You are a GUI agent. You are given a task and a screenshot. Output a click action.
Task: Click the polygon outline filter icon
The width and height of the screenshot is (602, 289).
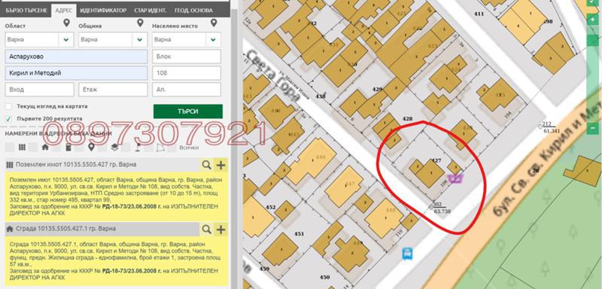tap(160, 147)
